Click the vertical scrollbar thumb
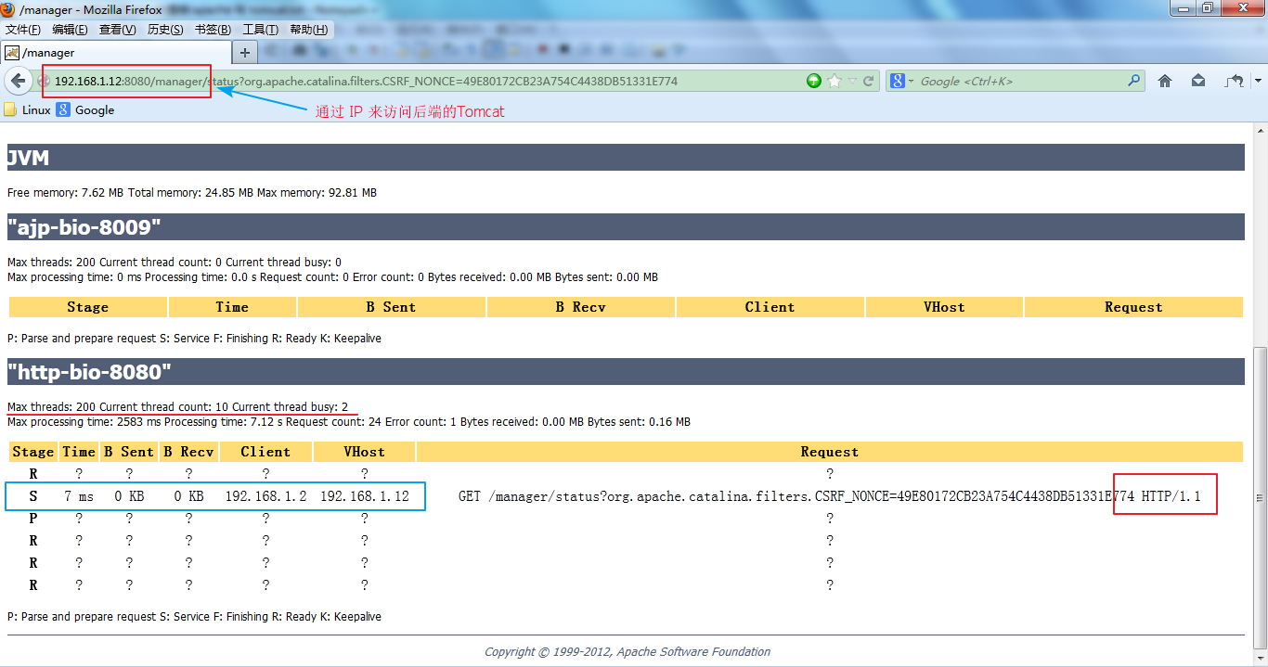 [1260, 498]
